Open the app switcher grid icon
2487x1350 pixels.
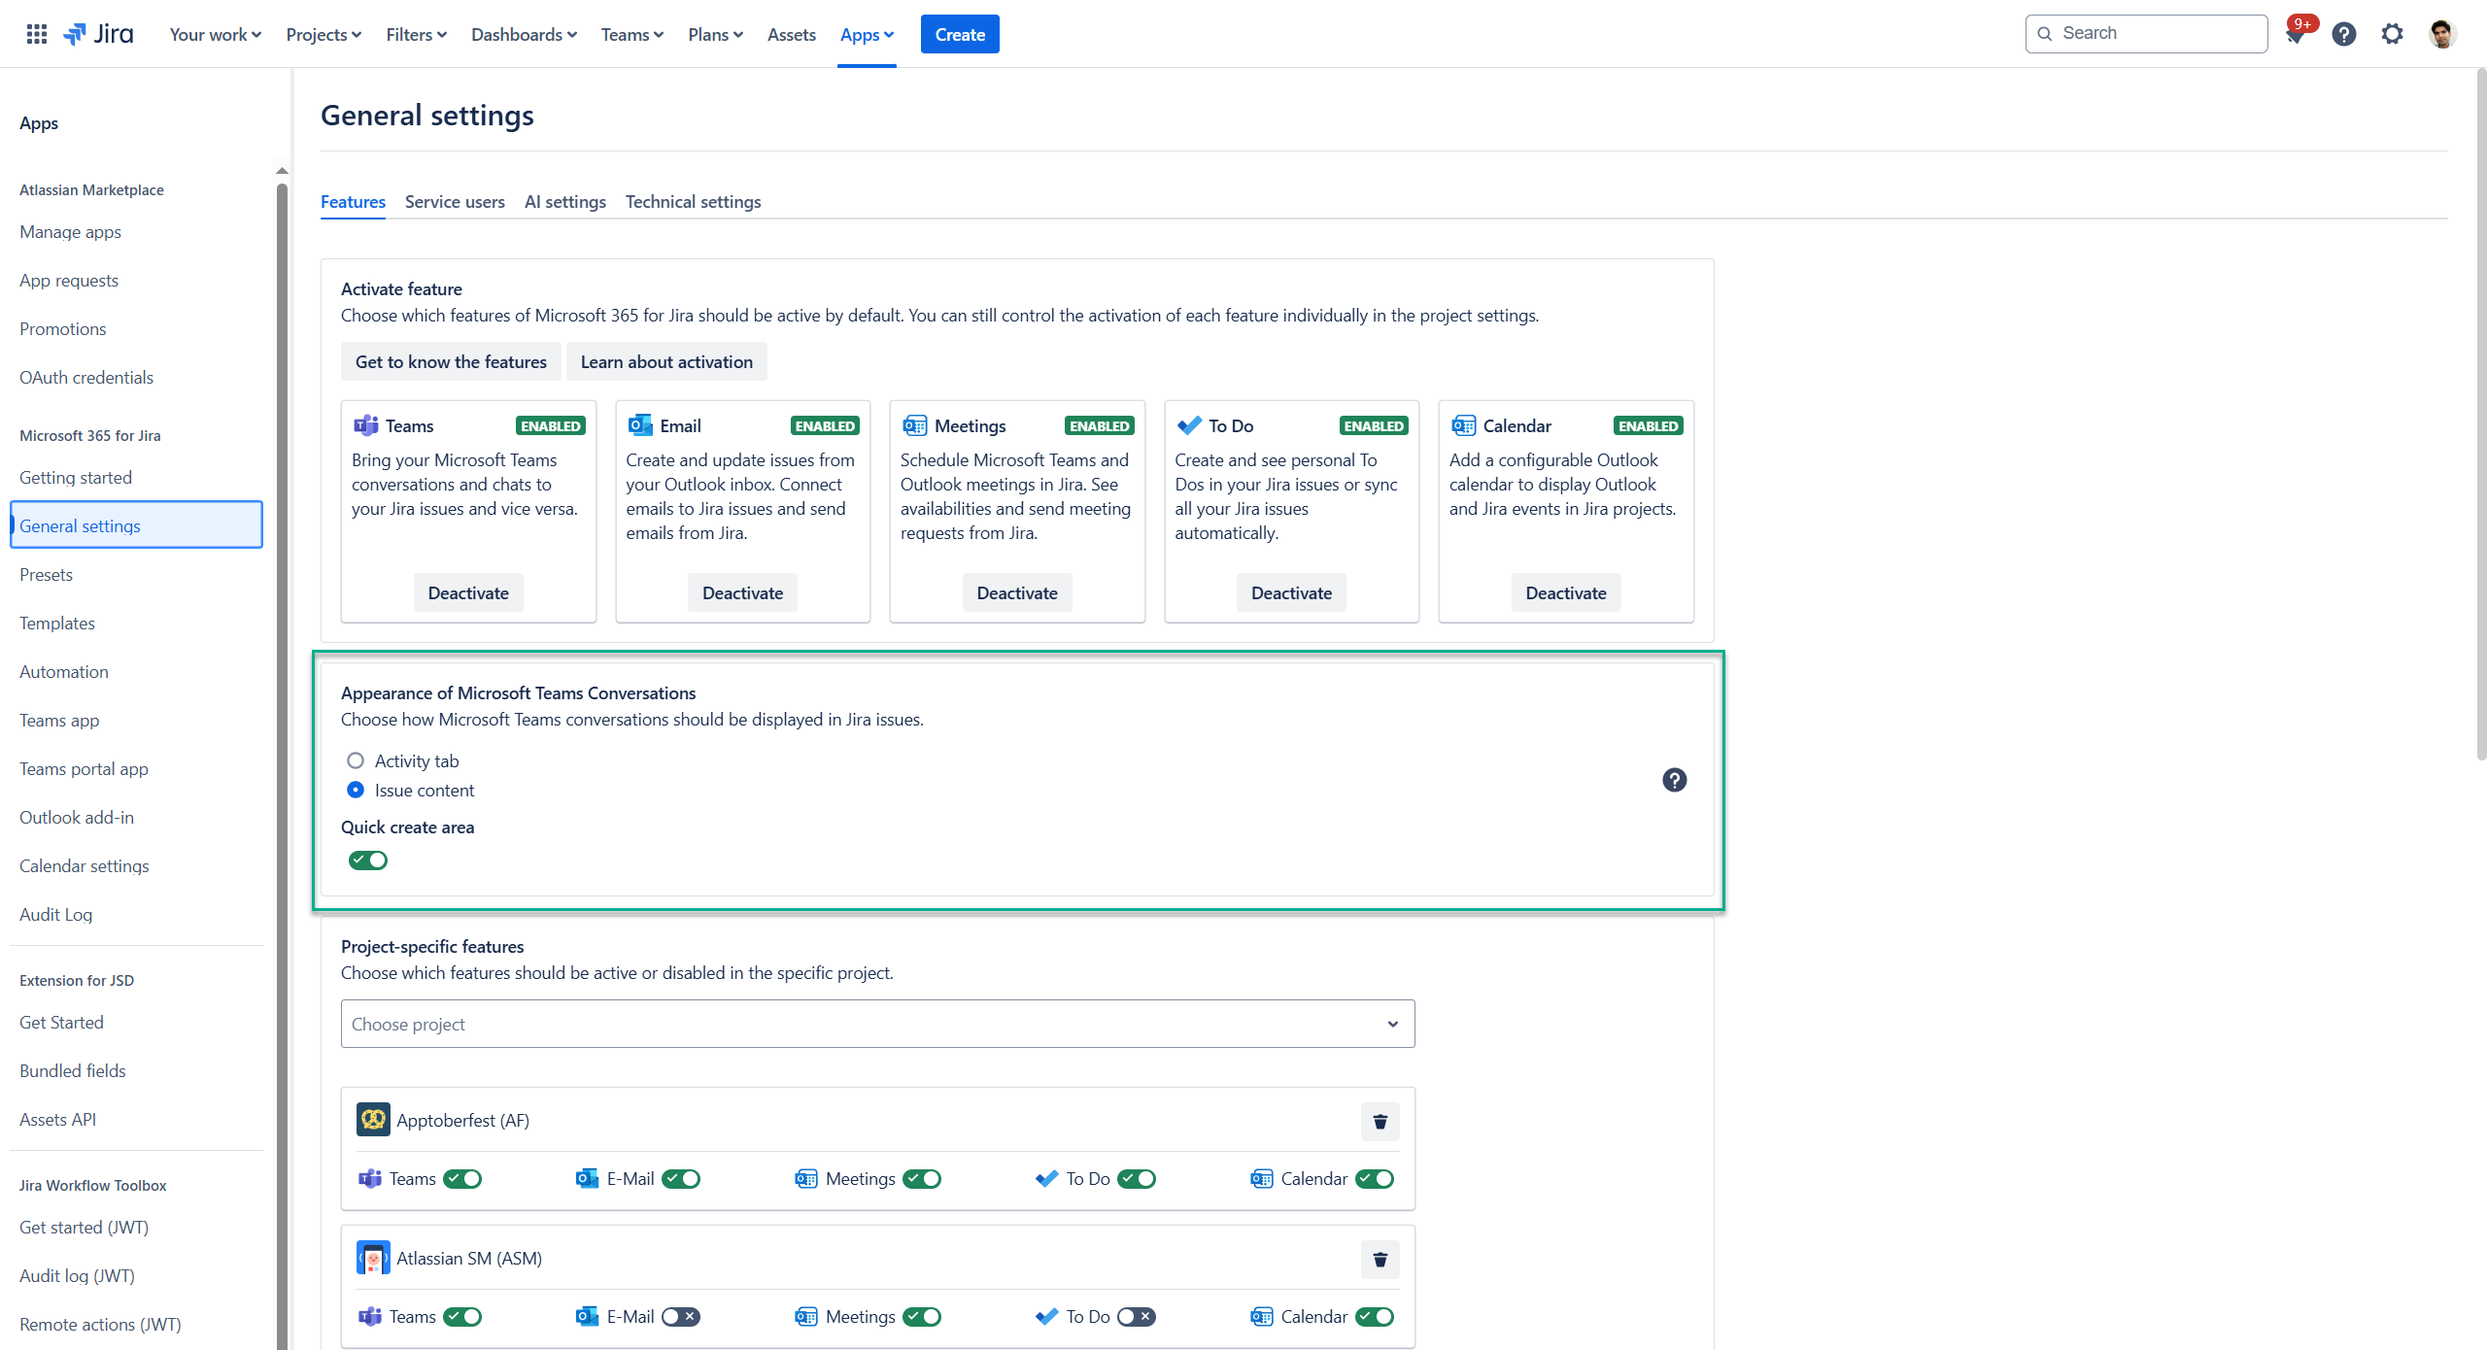point(37,34)
